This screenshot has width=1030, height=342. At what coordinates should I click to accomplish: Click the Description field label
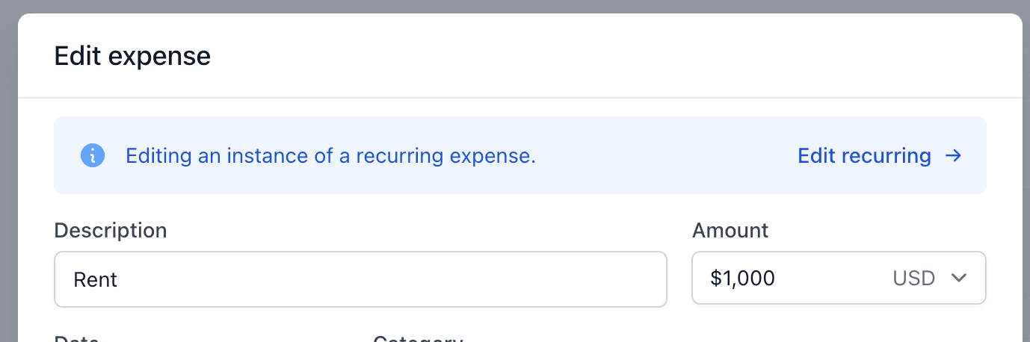pyautogui.click(x=111, y=231)
